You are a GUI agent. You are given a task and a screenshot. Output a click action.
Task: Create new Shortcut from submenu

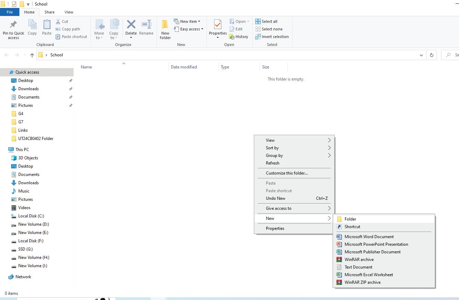pyautogui.click(x=384, y=227)
